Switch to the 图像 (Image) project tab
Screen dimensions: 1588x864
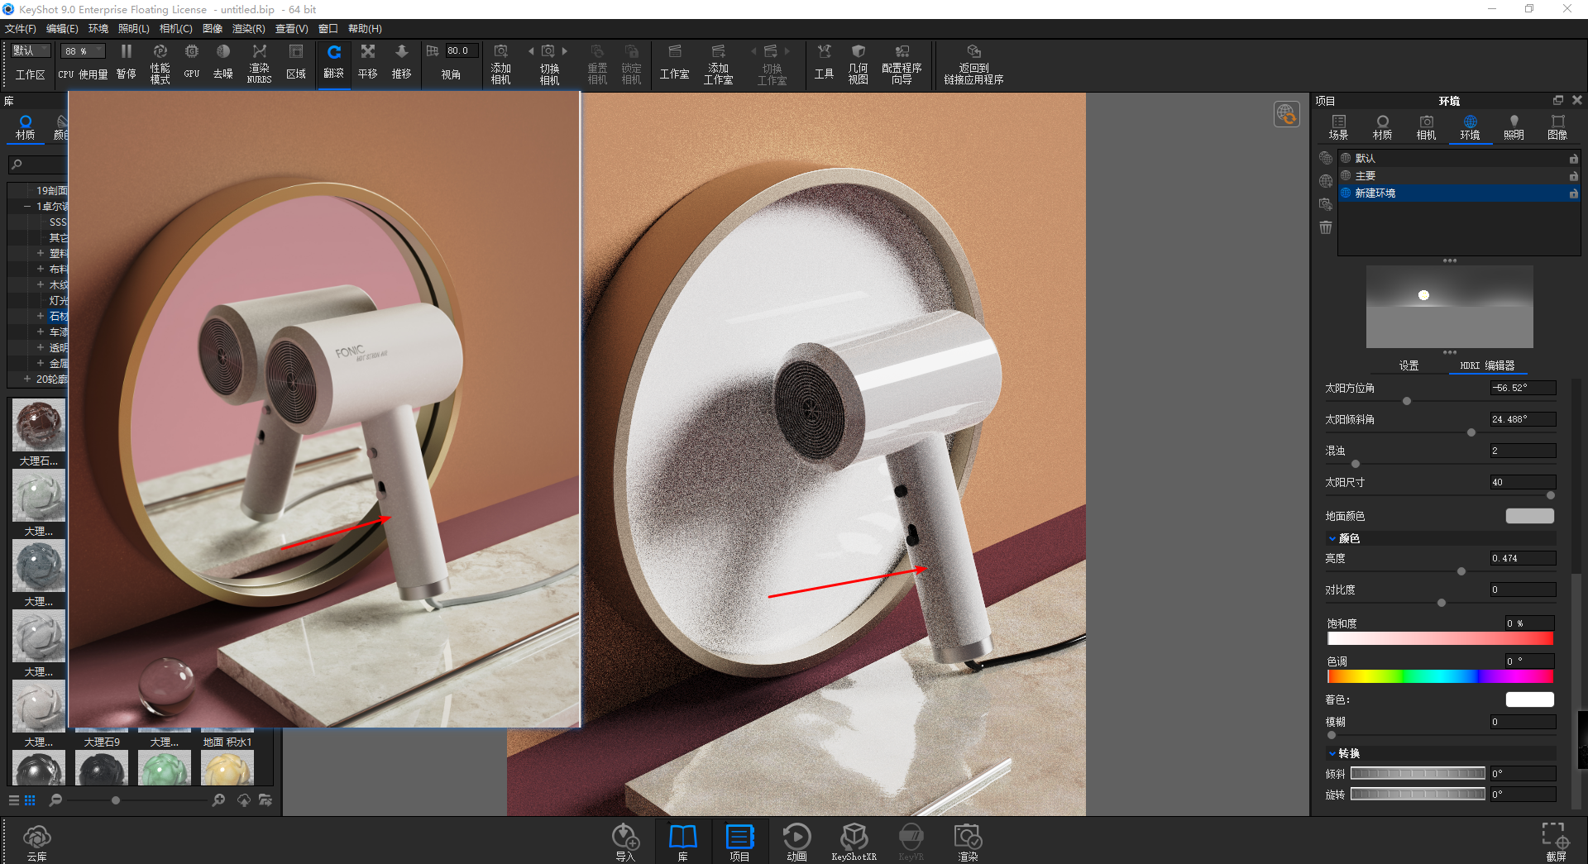[1557, 127]
